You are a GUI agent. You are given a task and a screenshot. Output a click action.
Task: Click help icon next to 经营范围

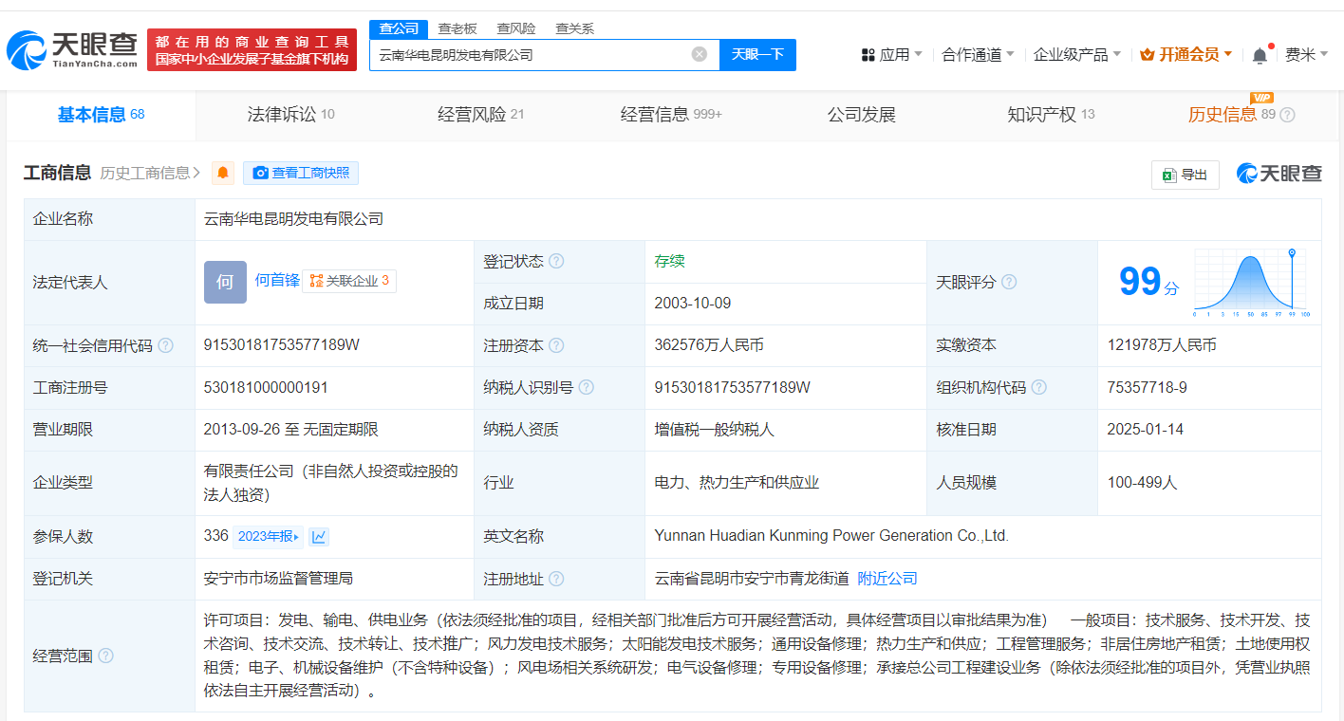105,656
